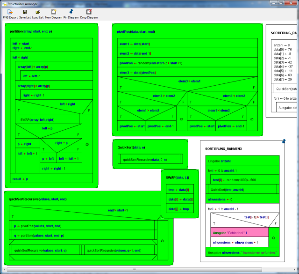Viewport: 299px width, 274px height.
Task: Click the 'result ← p' instruction
Action: 51,178
